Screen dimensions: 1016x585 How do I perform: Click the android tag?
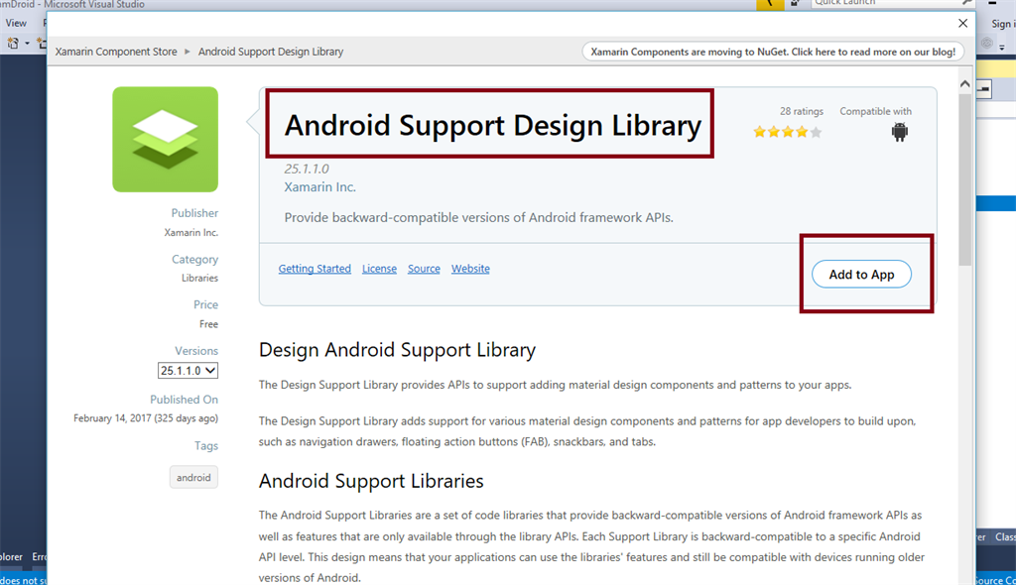(x=193, y=478)
